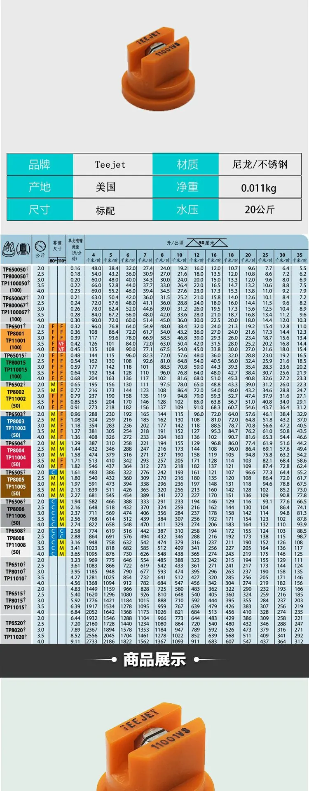Click the TP8015 row label

coord(16,600)
